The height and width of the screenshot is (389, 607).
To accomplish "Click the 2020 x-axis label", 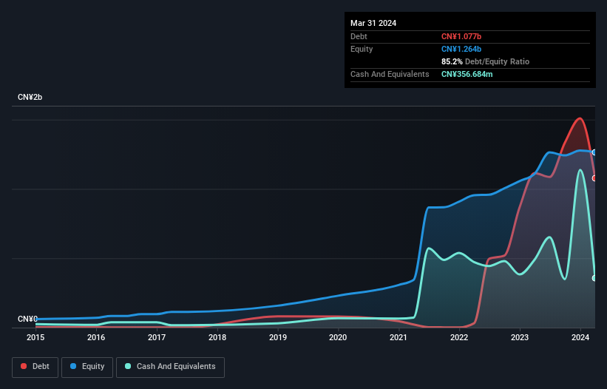I will pos(338,337).
